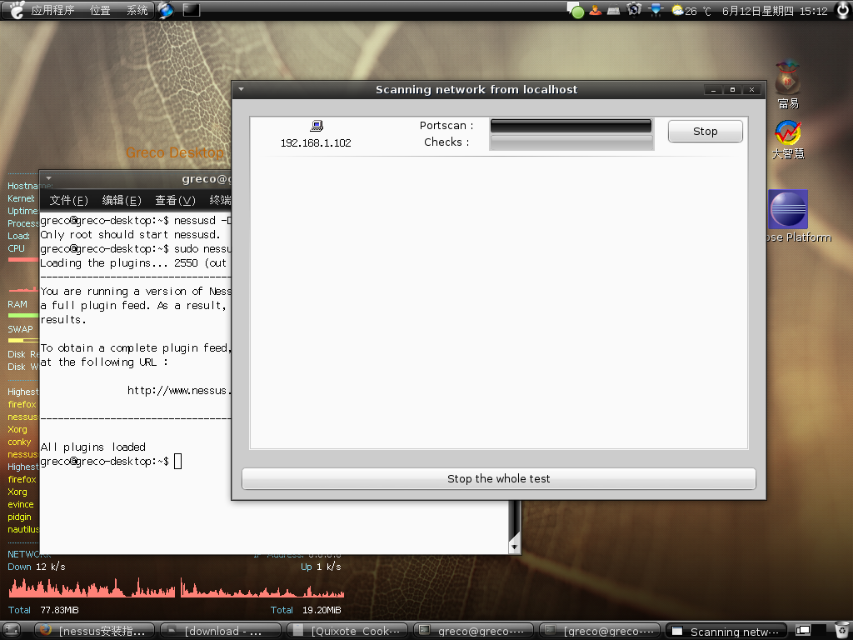
Task: Open the terminal 终端 menu
Action: coord(220,200)
